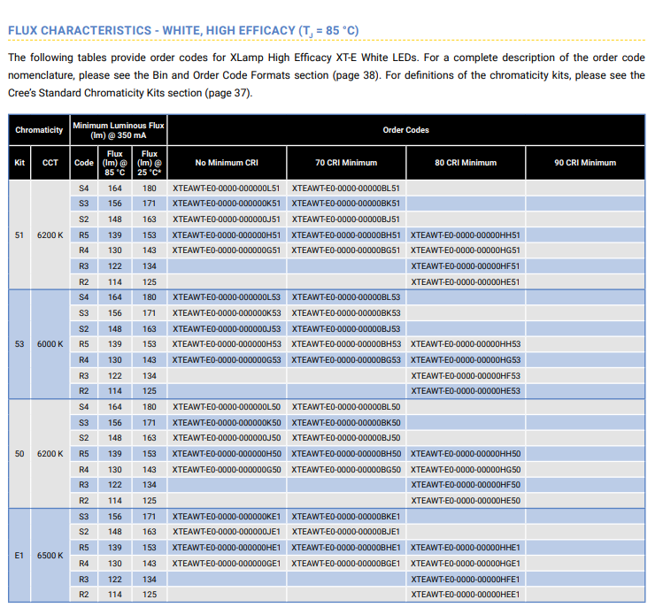Select order code XTEAWT-E0-0000-00000HG53
Screen dimensions: 663x615
465,360
